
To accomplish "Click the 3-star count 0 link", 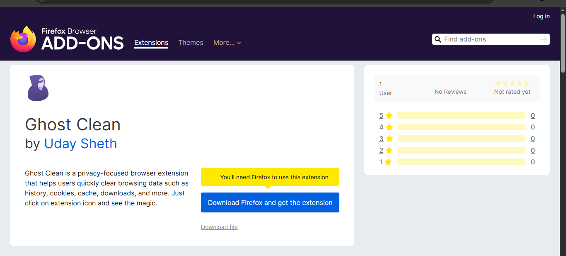I will coord(533,139).
